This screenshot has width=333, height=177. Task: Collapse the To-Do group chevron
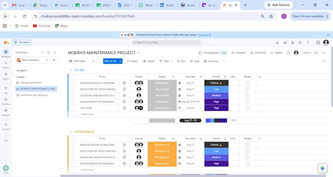(x=71, y=70)
